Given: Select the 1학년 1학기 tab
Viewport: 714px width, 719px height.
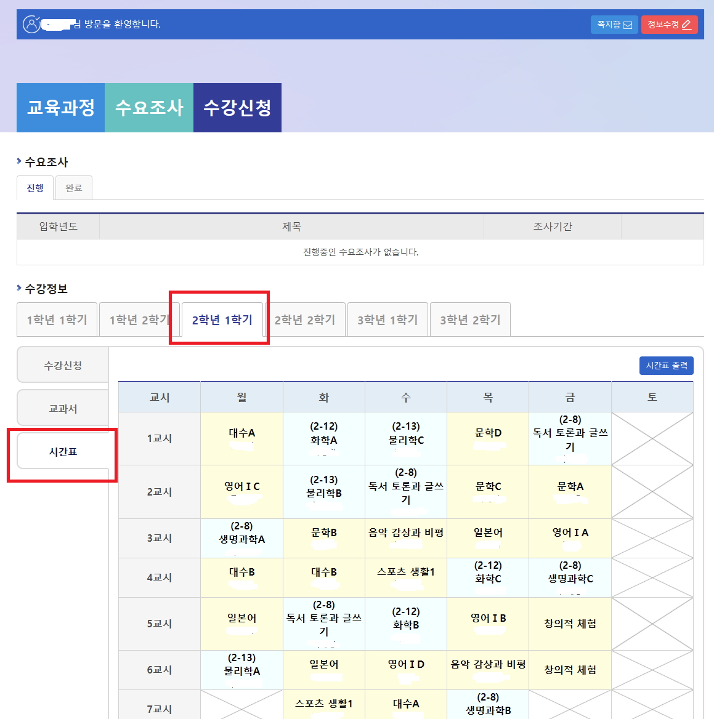Looking at the screenshot, I should (57, 319).
